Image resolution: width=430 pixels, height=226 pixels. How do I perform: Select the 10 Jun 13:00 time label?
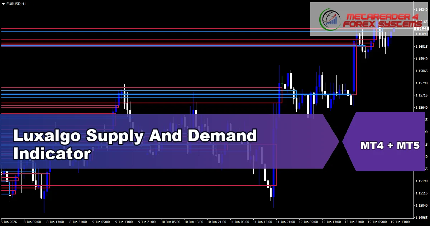coord(193,222)
